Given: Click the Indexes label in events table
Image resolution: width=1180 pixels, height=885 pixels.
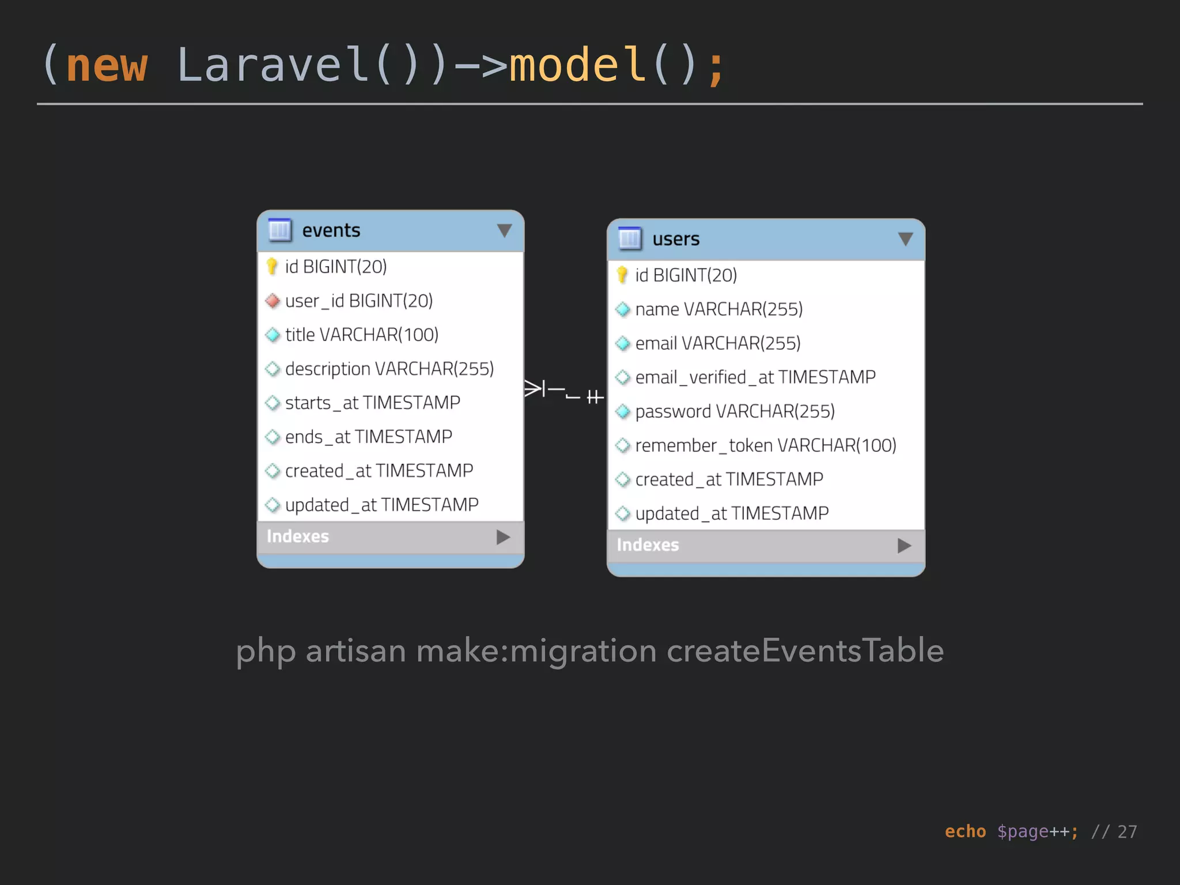Looking at the screenshot, I should (x=298, y=536).
